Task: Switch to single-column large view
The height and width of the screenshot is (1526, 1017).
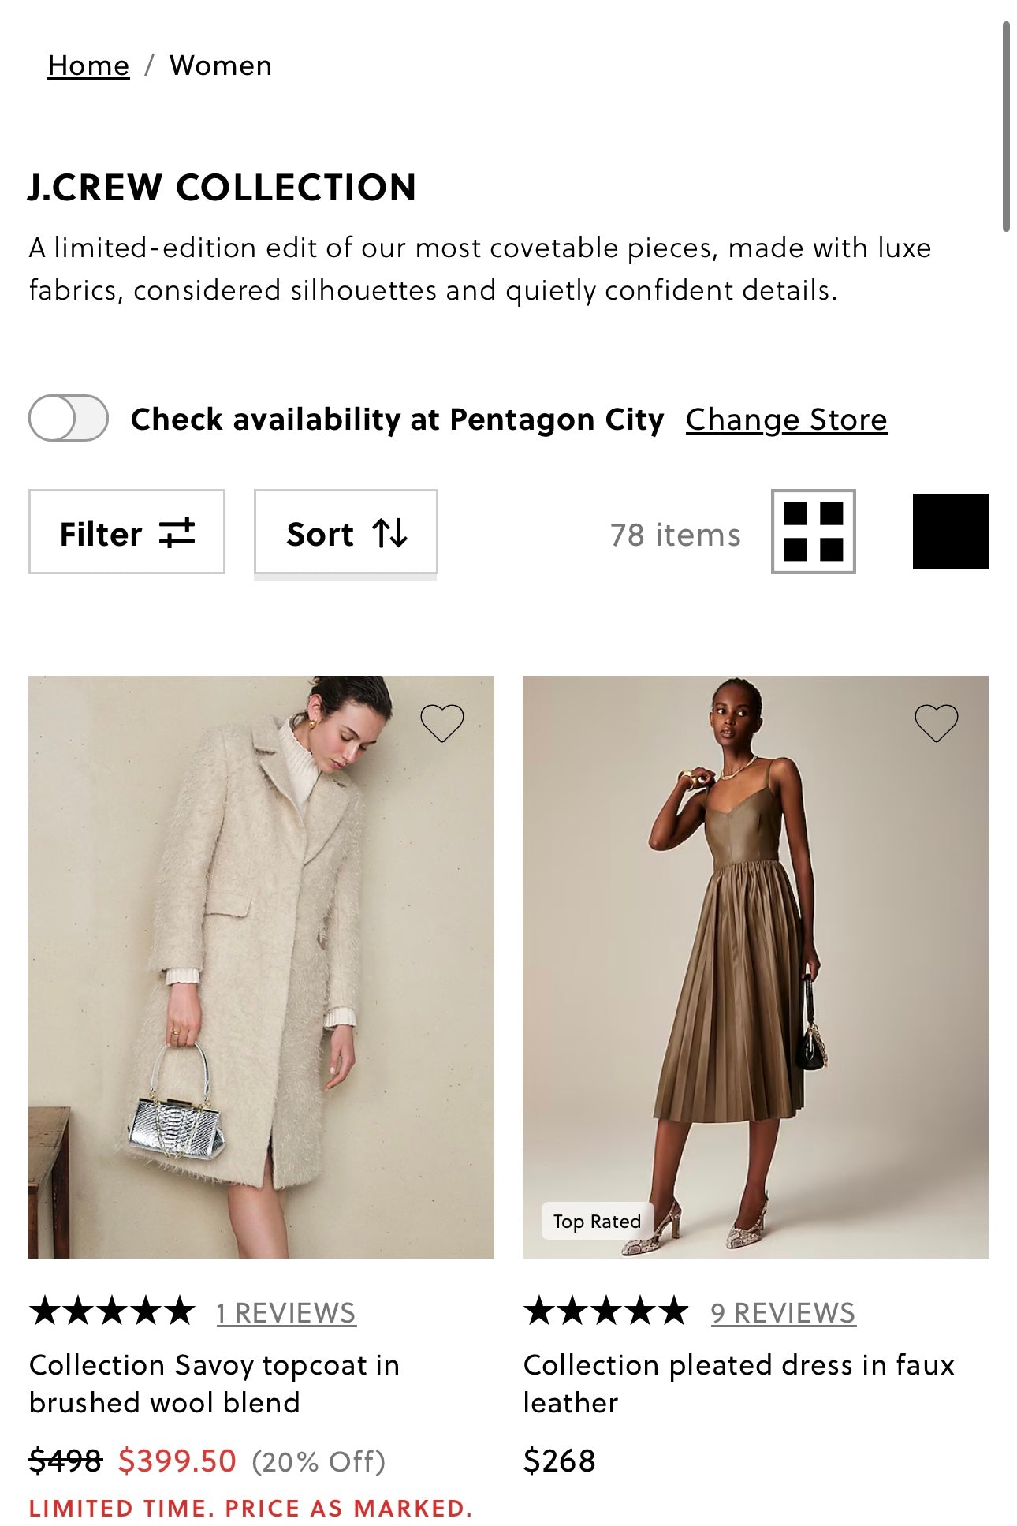Action: (x=950, y=532)
